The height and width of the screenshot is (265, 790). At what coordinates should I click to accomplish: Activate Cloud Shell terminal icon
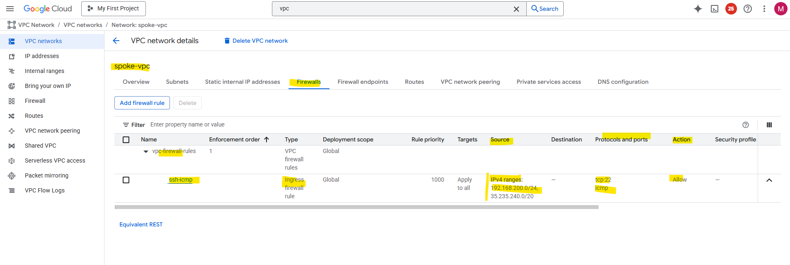pos(715,9)
